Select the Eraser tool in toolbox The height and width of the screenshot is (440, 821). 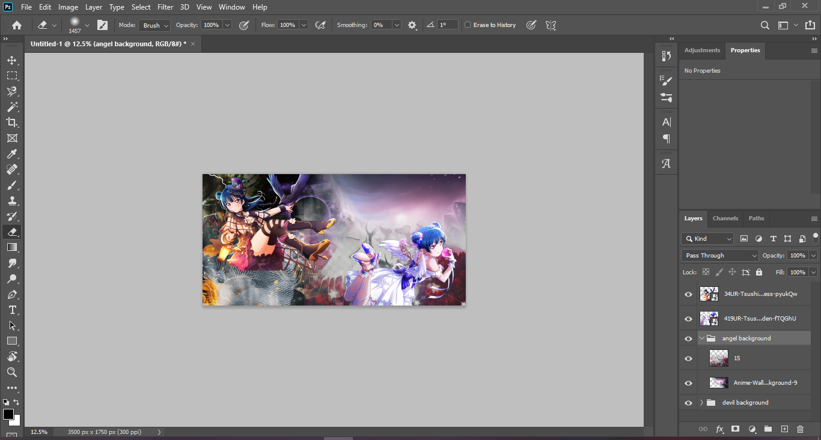[11, 232]
